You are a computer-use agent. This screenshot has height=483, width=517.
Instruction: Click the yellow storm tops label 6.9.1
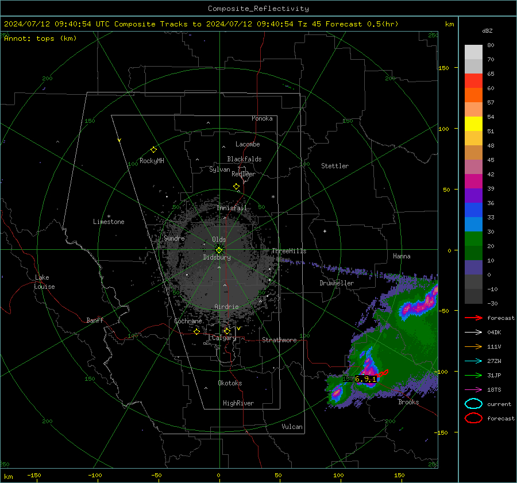366,379
